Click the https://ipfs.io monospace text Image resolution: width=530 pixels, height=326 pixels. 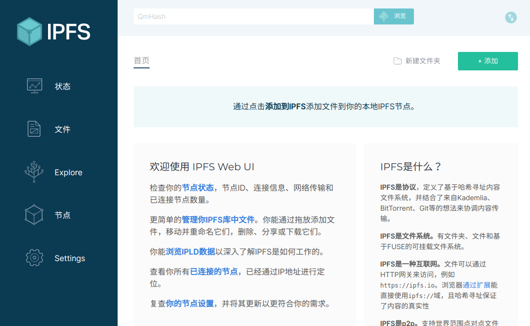pyautogui.click(x=407, y=285)
